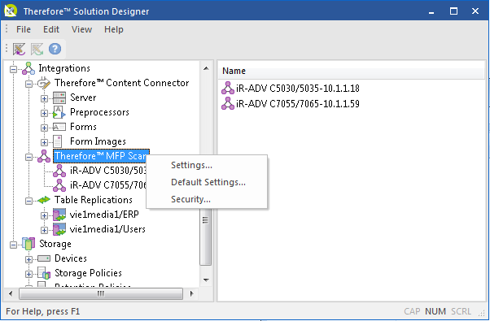Screen dimensions: 490x321
Task: Click the Therefore MFP Scan node icon
Action: pos(44,156)
